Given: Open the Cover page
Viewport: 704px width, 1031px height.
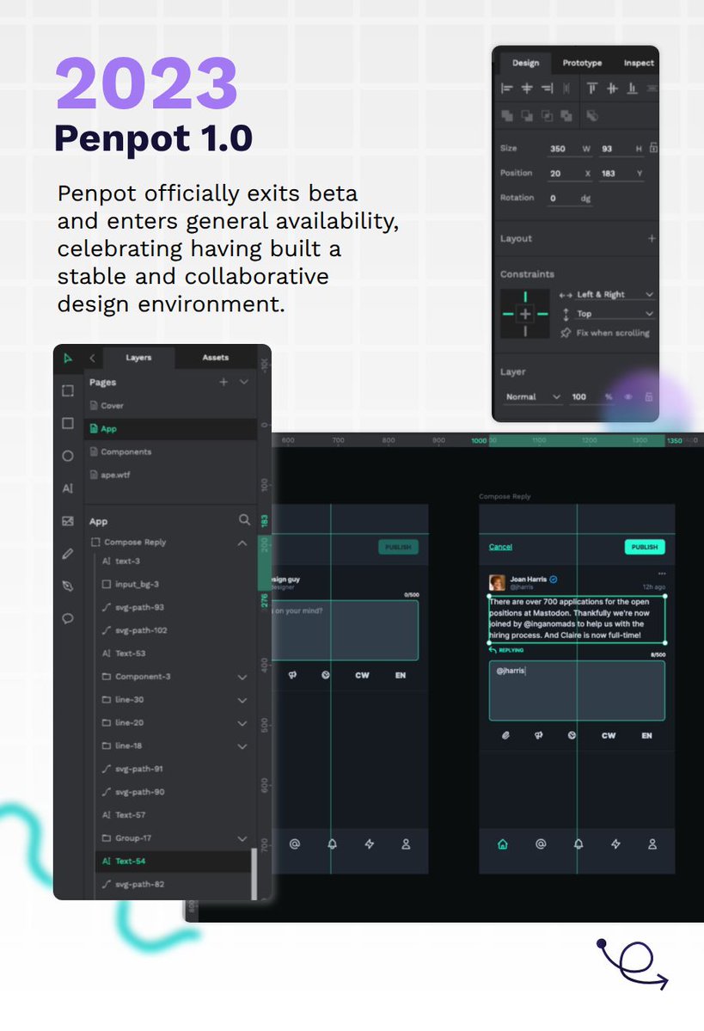Looking at the screenshot, I should click(171, 406).
